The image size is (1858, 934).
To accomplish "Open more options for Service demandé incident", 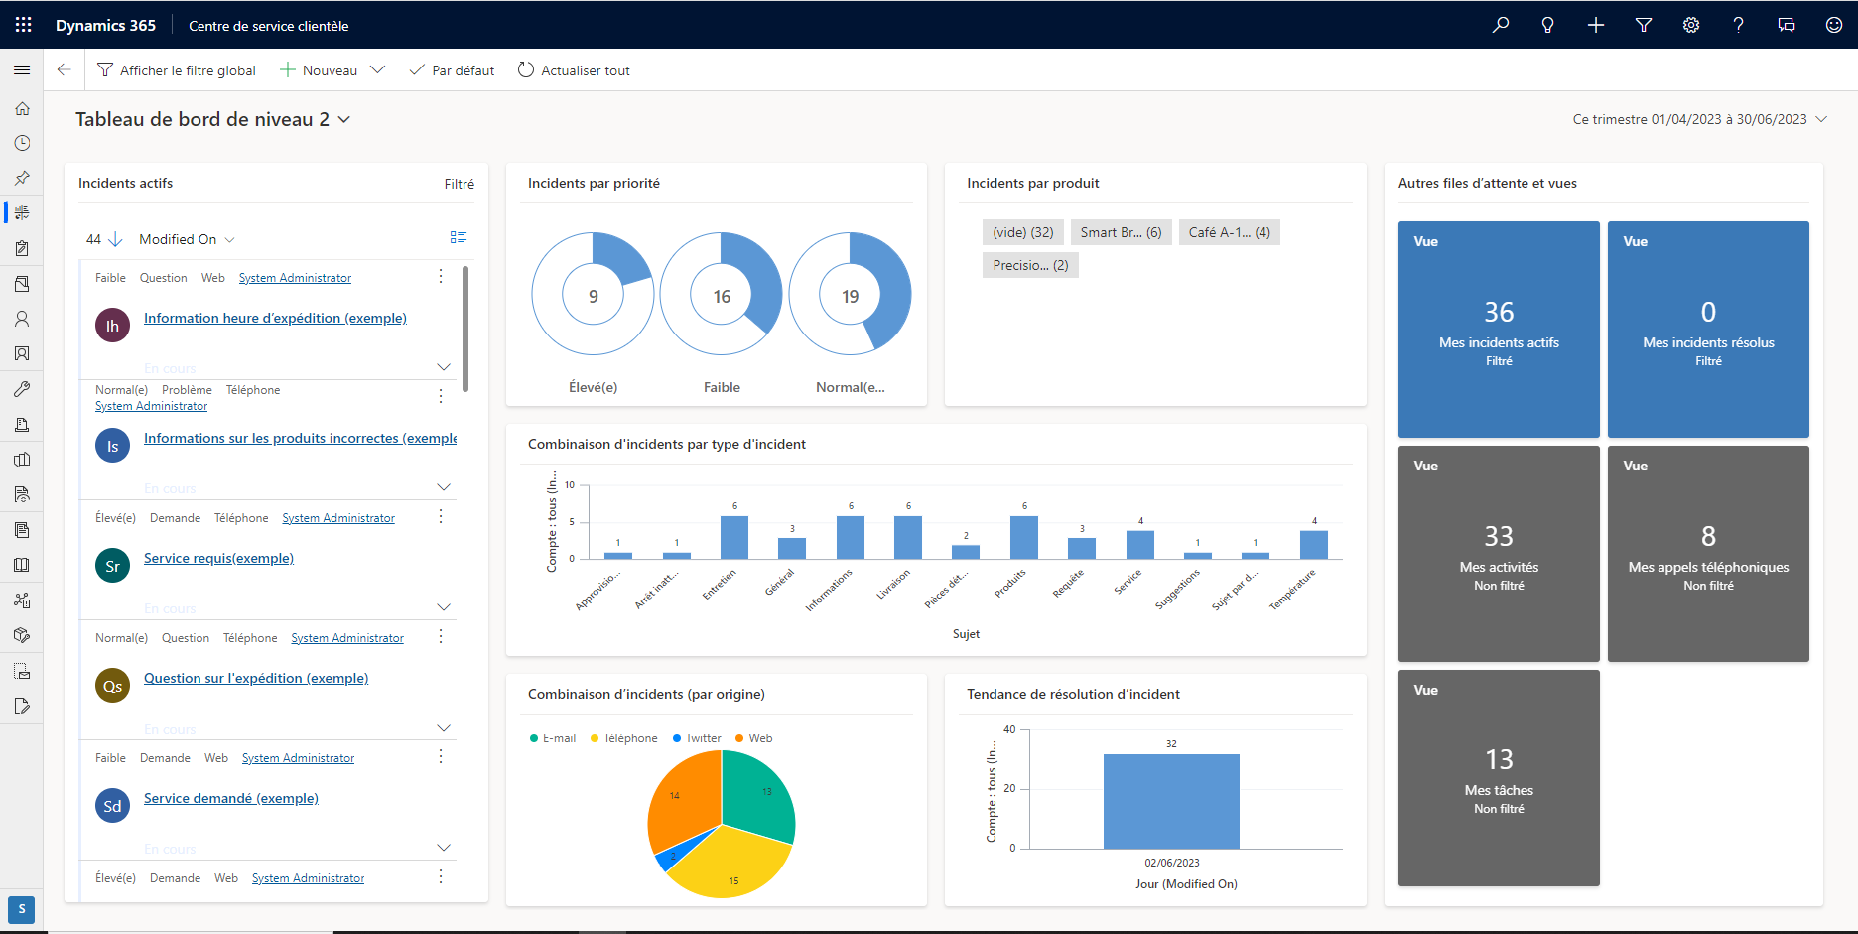I will (441, 756).
